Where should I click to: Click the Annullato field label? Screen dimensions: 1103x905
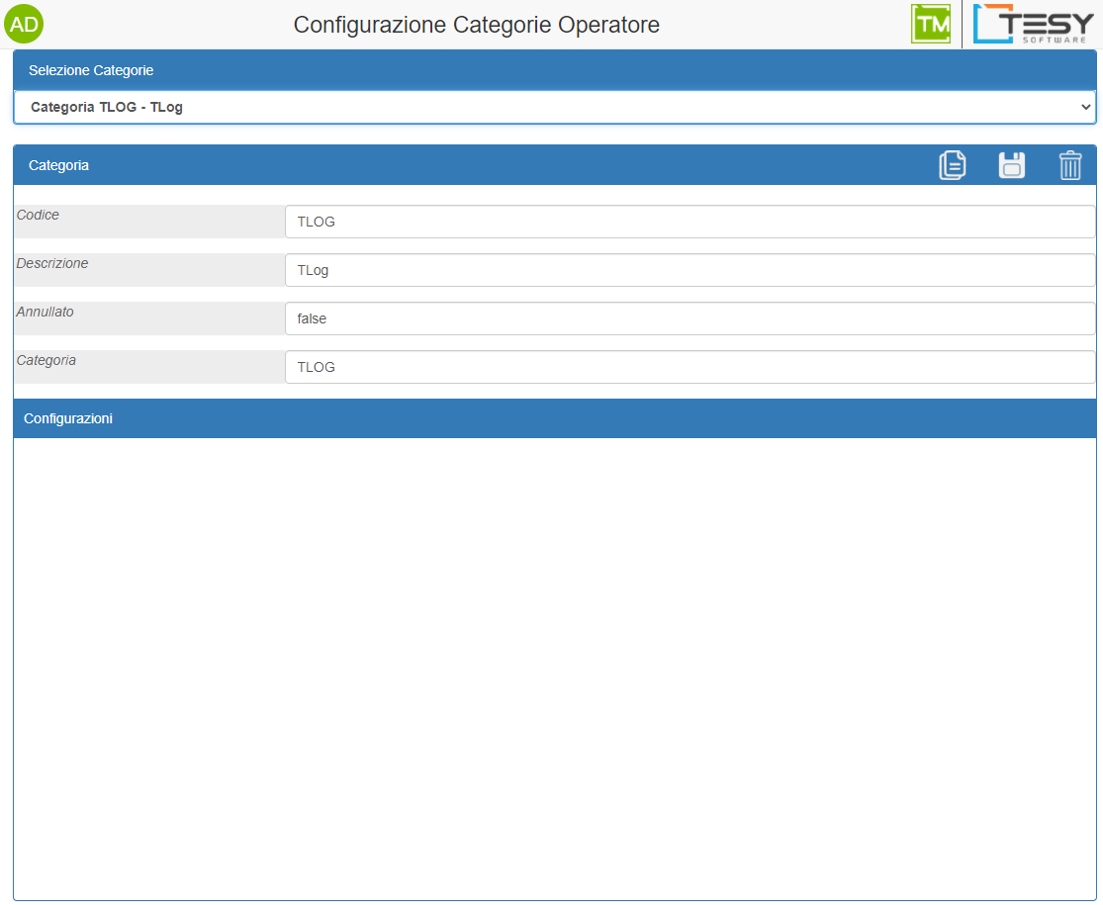coord(46,312)
